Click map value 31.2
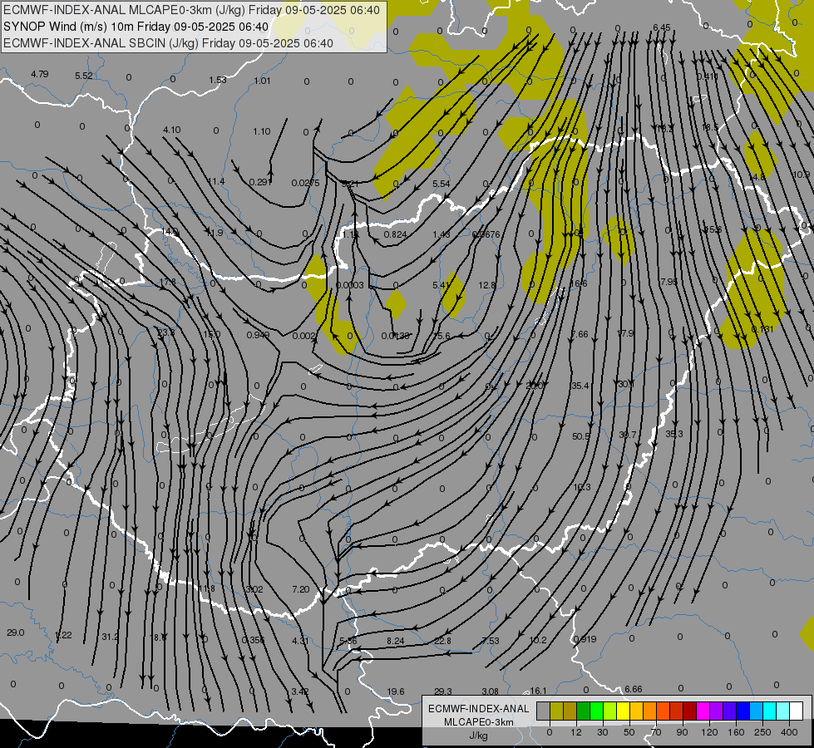Image resolution: width=814 pixels, height=748 pixels. tap(110, 637)
